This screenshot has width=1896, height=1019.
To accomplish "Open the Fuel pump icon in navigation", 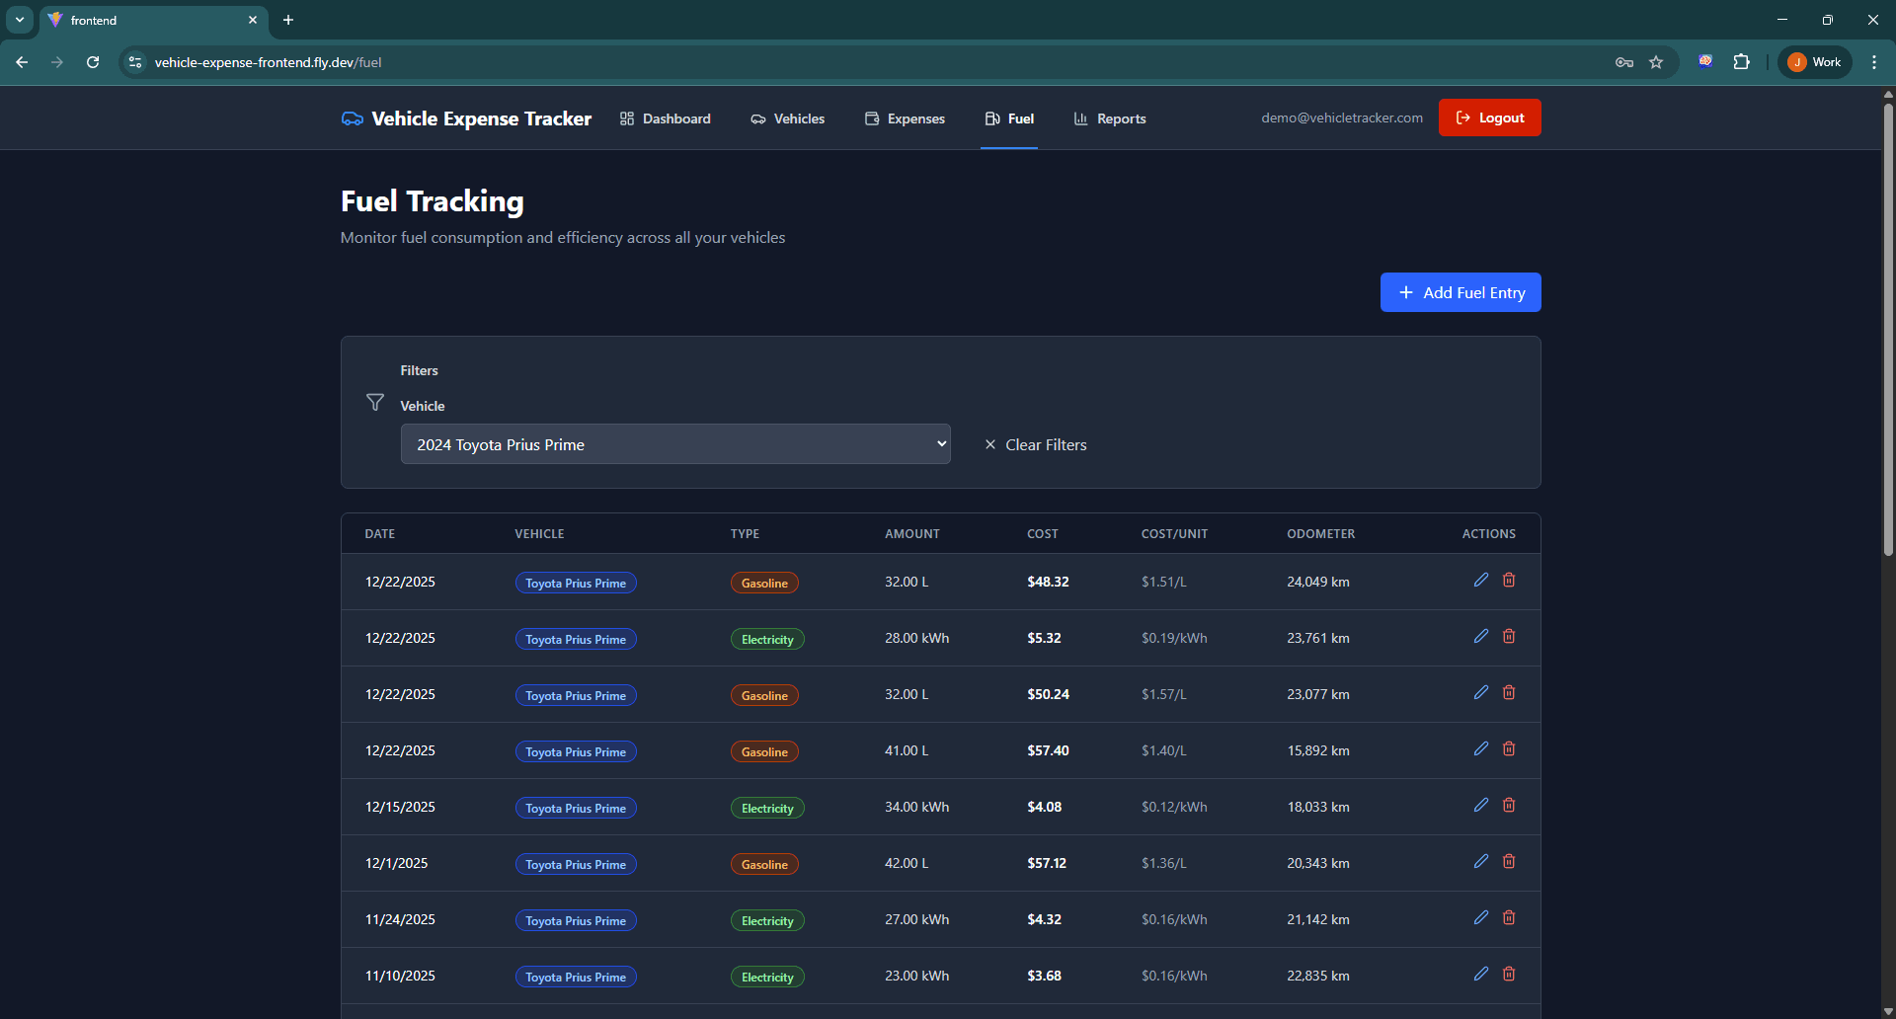I will [990, 118].
